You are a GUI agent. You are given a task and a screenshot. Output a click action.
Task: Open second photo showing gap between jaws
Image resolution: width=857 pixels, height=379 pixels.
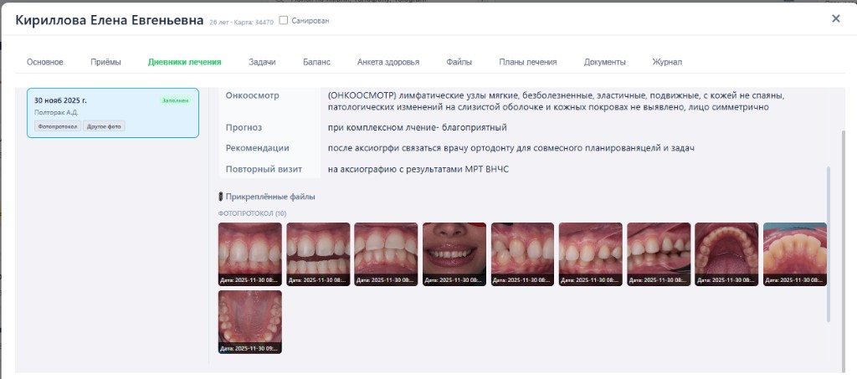pyautogui.click(x=318, y=254)
